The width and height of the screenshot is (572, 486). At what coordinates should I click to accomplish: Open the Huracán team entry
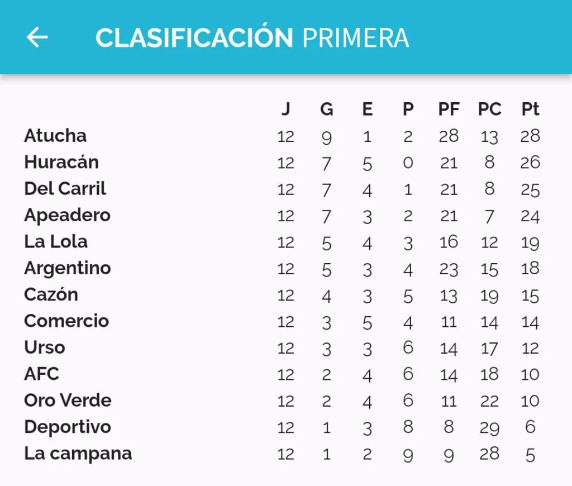point(282,163)
